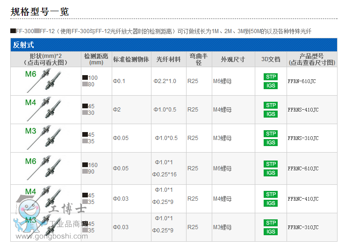Select the STP badge for FFRNC-310JC

point(271,223)
